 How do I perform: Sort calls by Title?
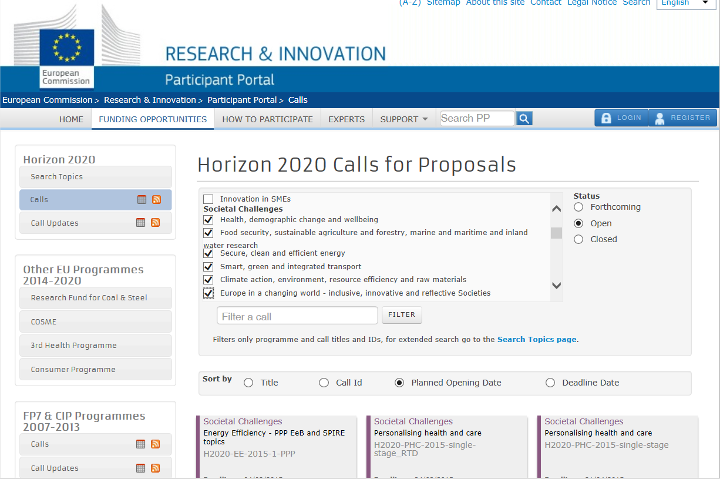248,383
